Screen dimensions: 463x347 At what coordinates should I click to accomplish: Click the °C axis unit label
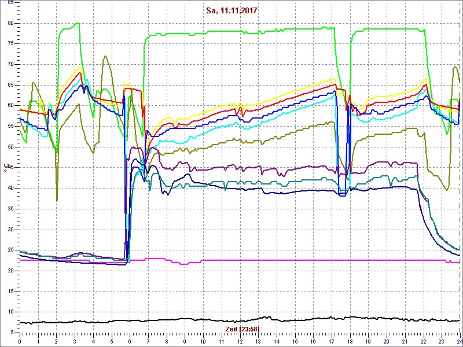(x=5, y=168)
